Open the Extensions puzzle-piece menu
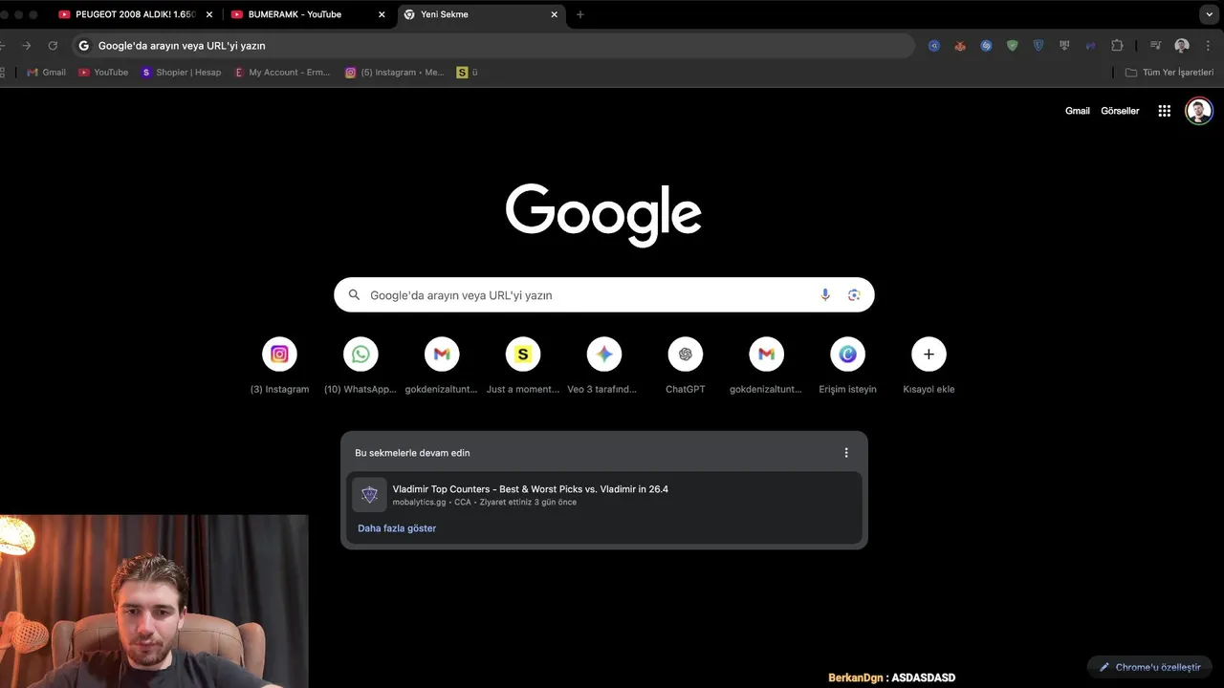 [1116, 45]
